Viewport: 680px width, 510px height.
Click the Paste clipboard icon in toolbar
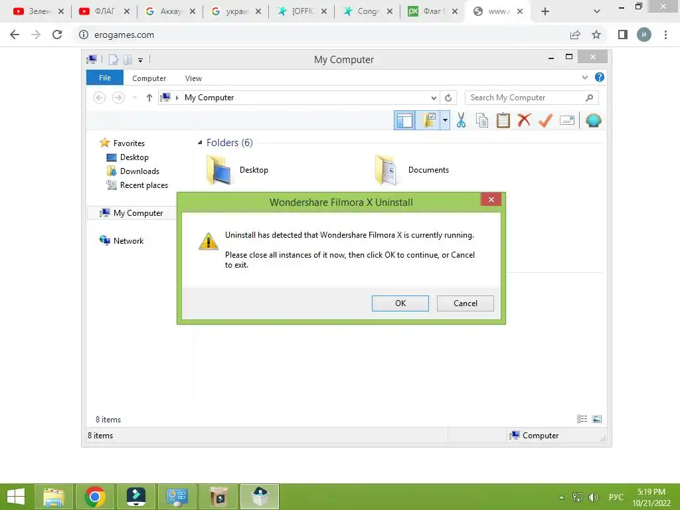click(x=503, y=120)
